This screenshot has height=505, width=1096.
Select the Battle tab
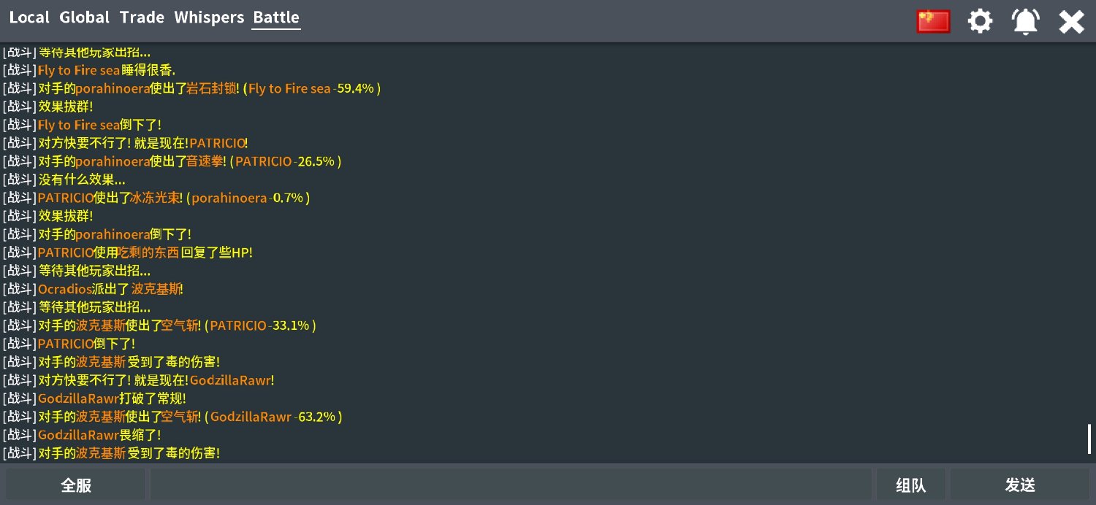pyautogui.click(x=276, y=18)
